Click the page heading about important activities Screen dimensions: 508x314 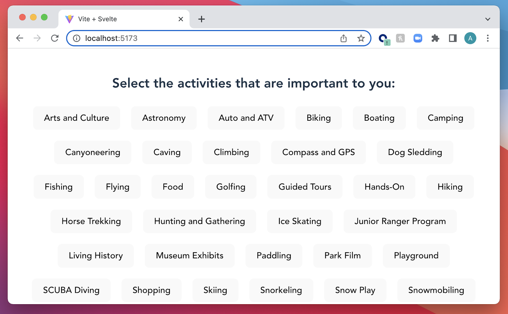point(254,84)
